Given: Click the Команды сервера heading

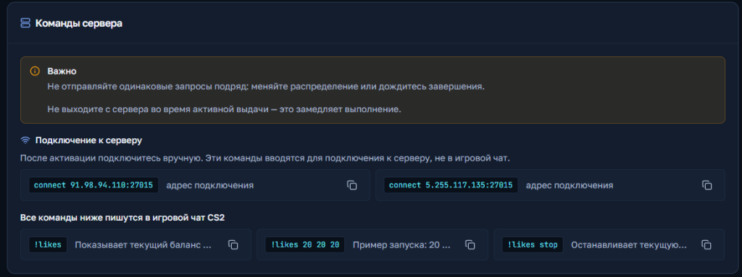Looking at the screenshot, I should [x=78, y=22].
